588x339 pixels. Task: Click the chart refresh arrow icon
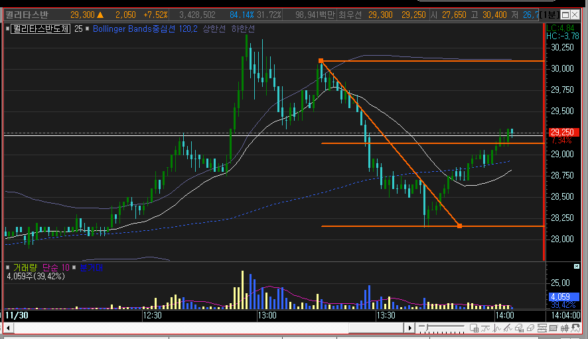tap(575, 328)
